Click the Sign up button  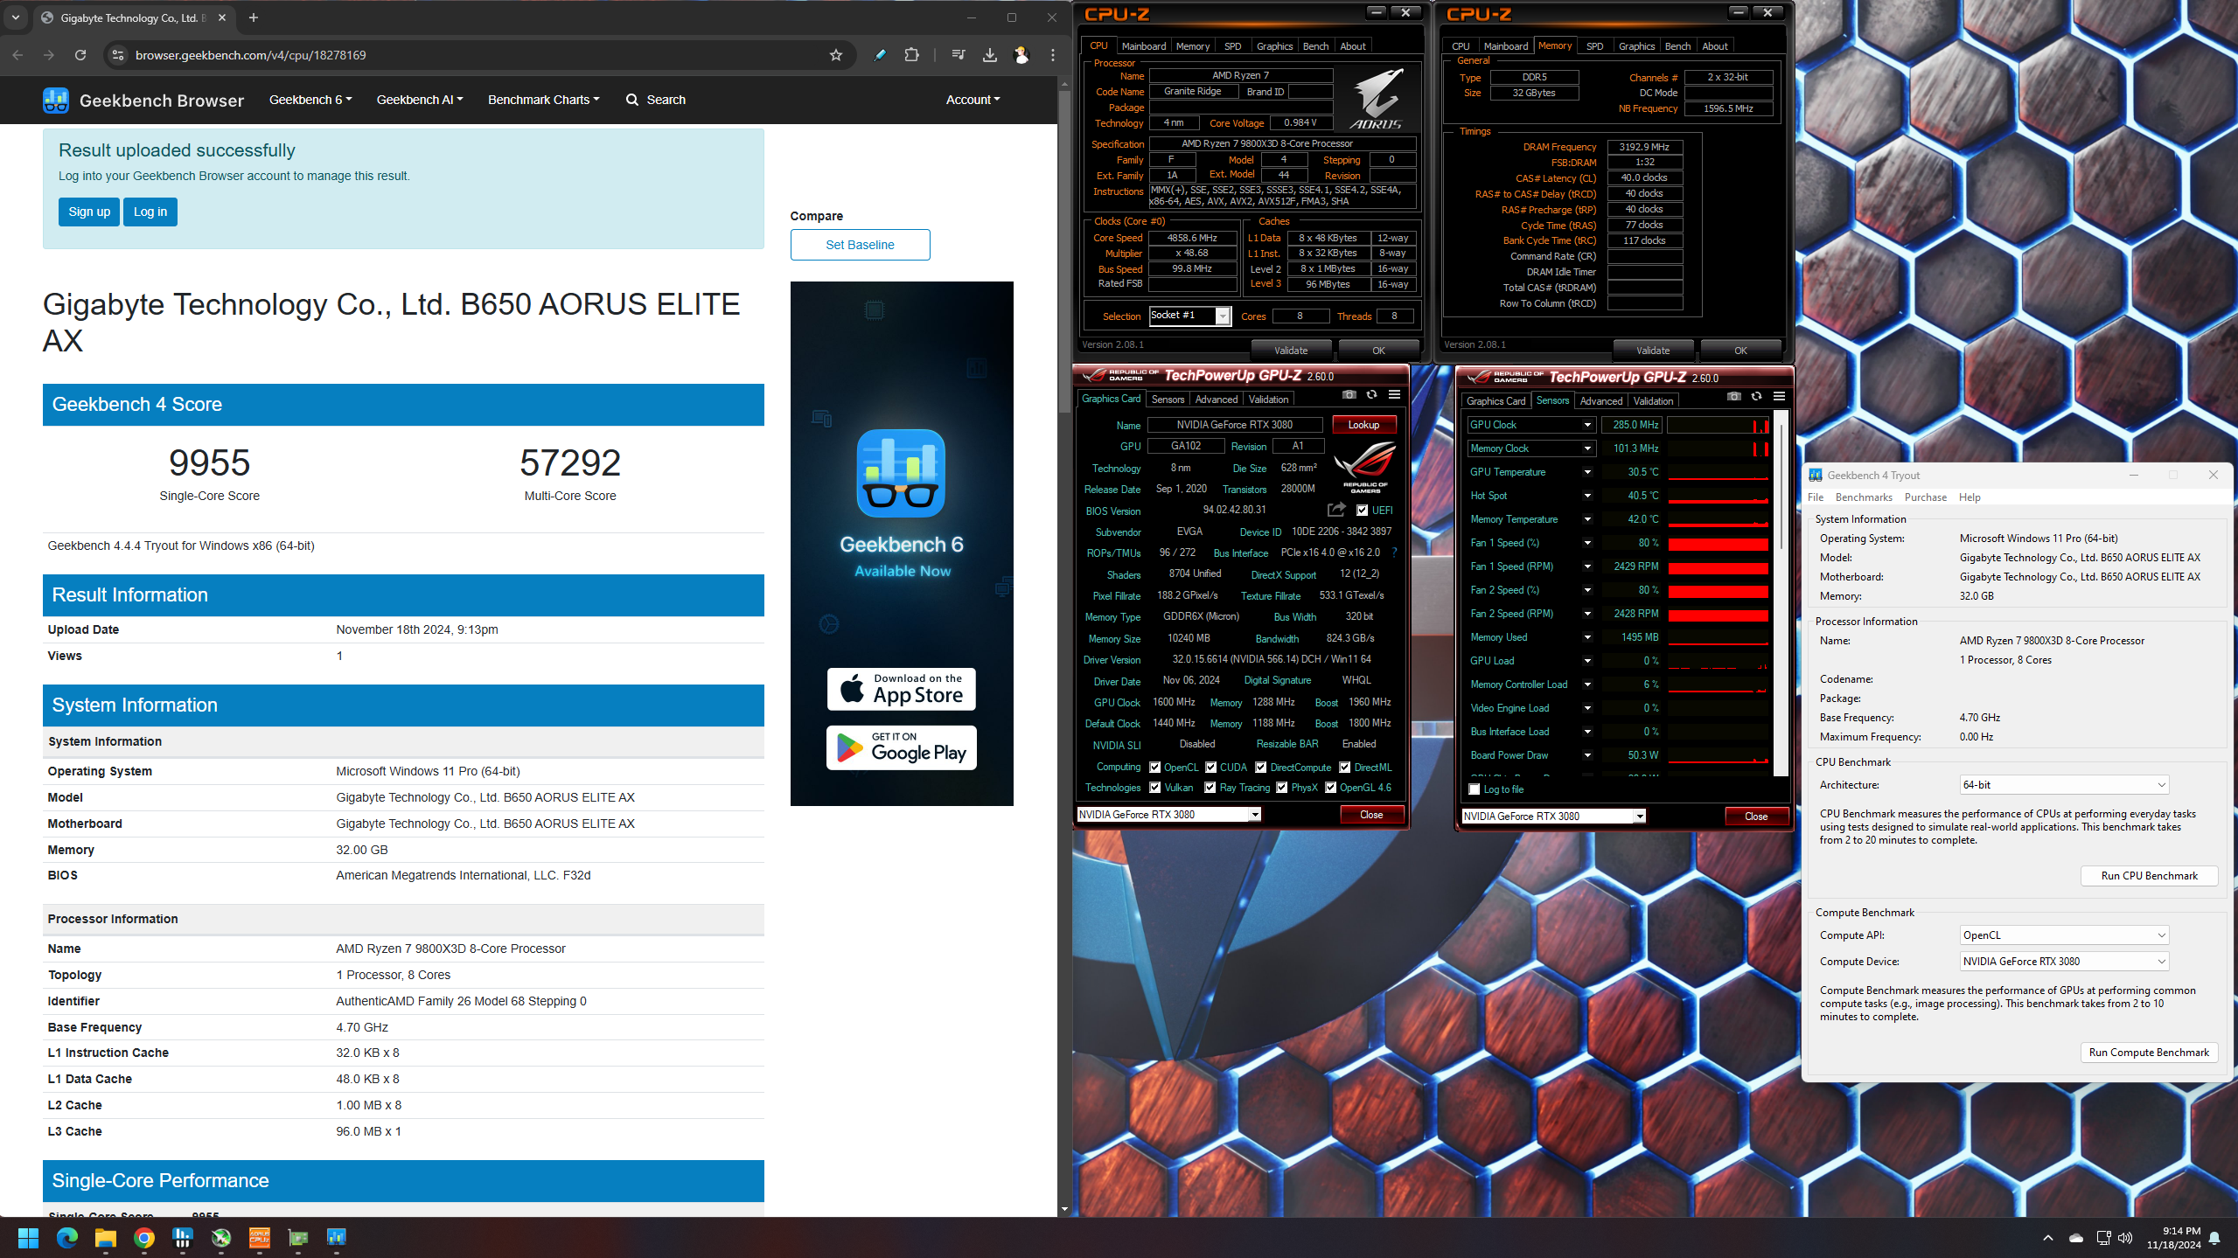coord(89,212)
